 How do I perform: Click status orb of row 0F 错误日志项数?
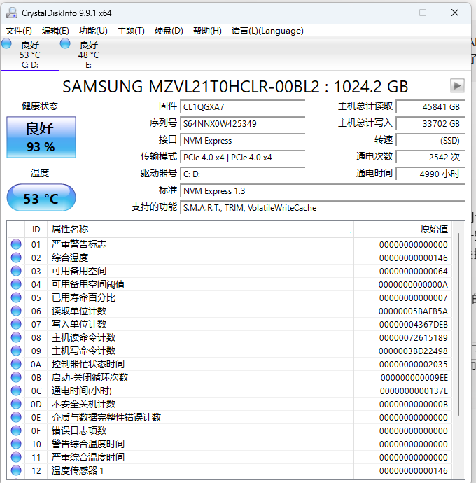[16, 430]
